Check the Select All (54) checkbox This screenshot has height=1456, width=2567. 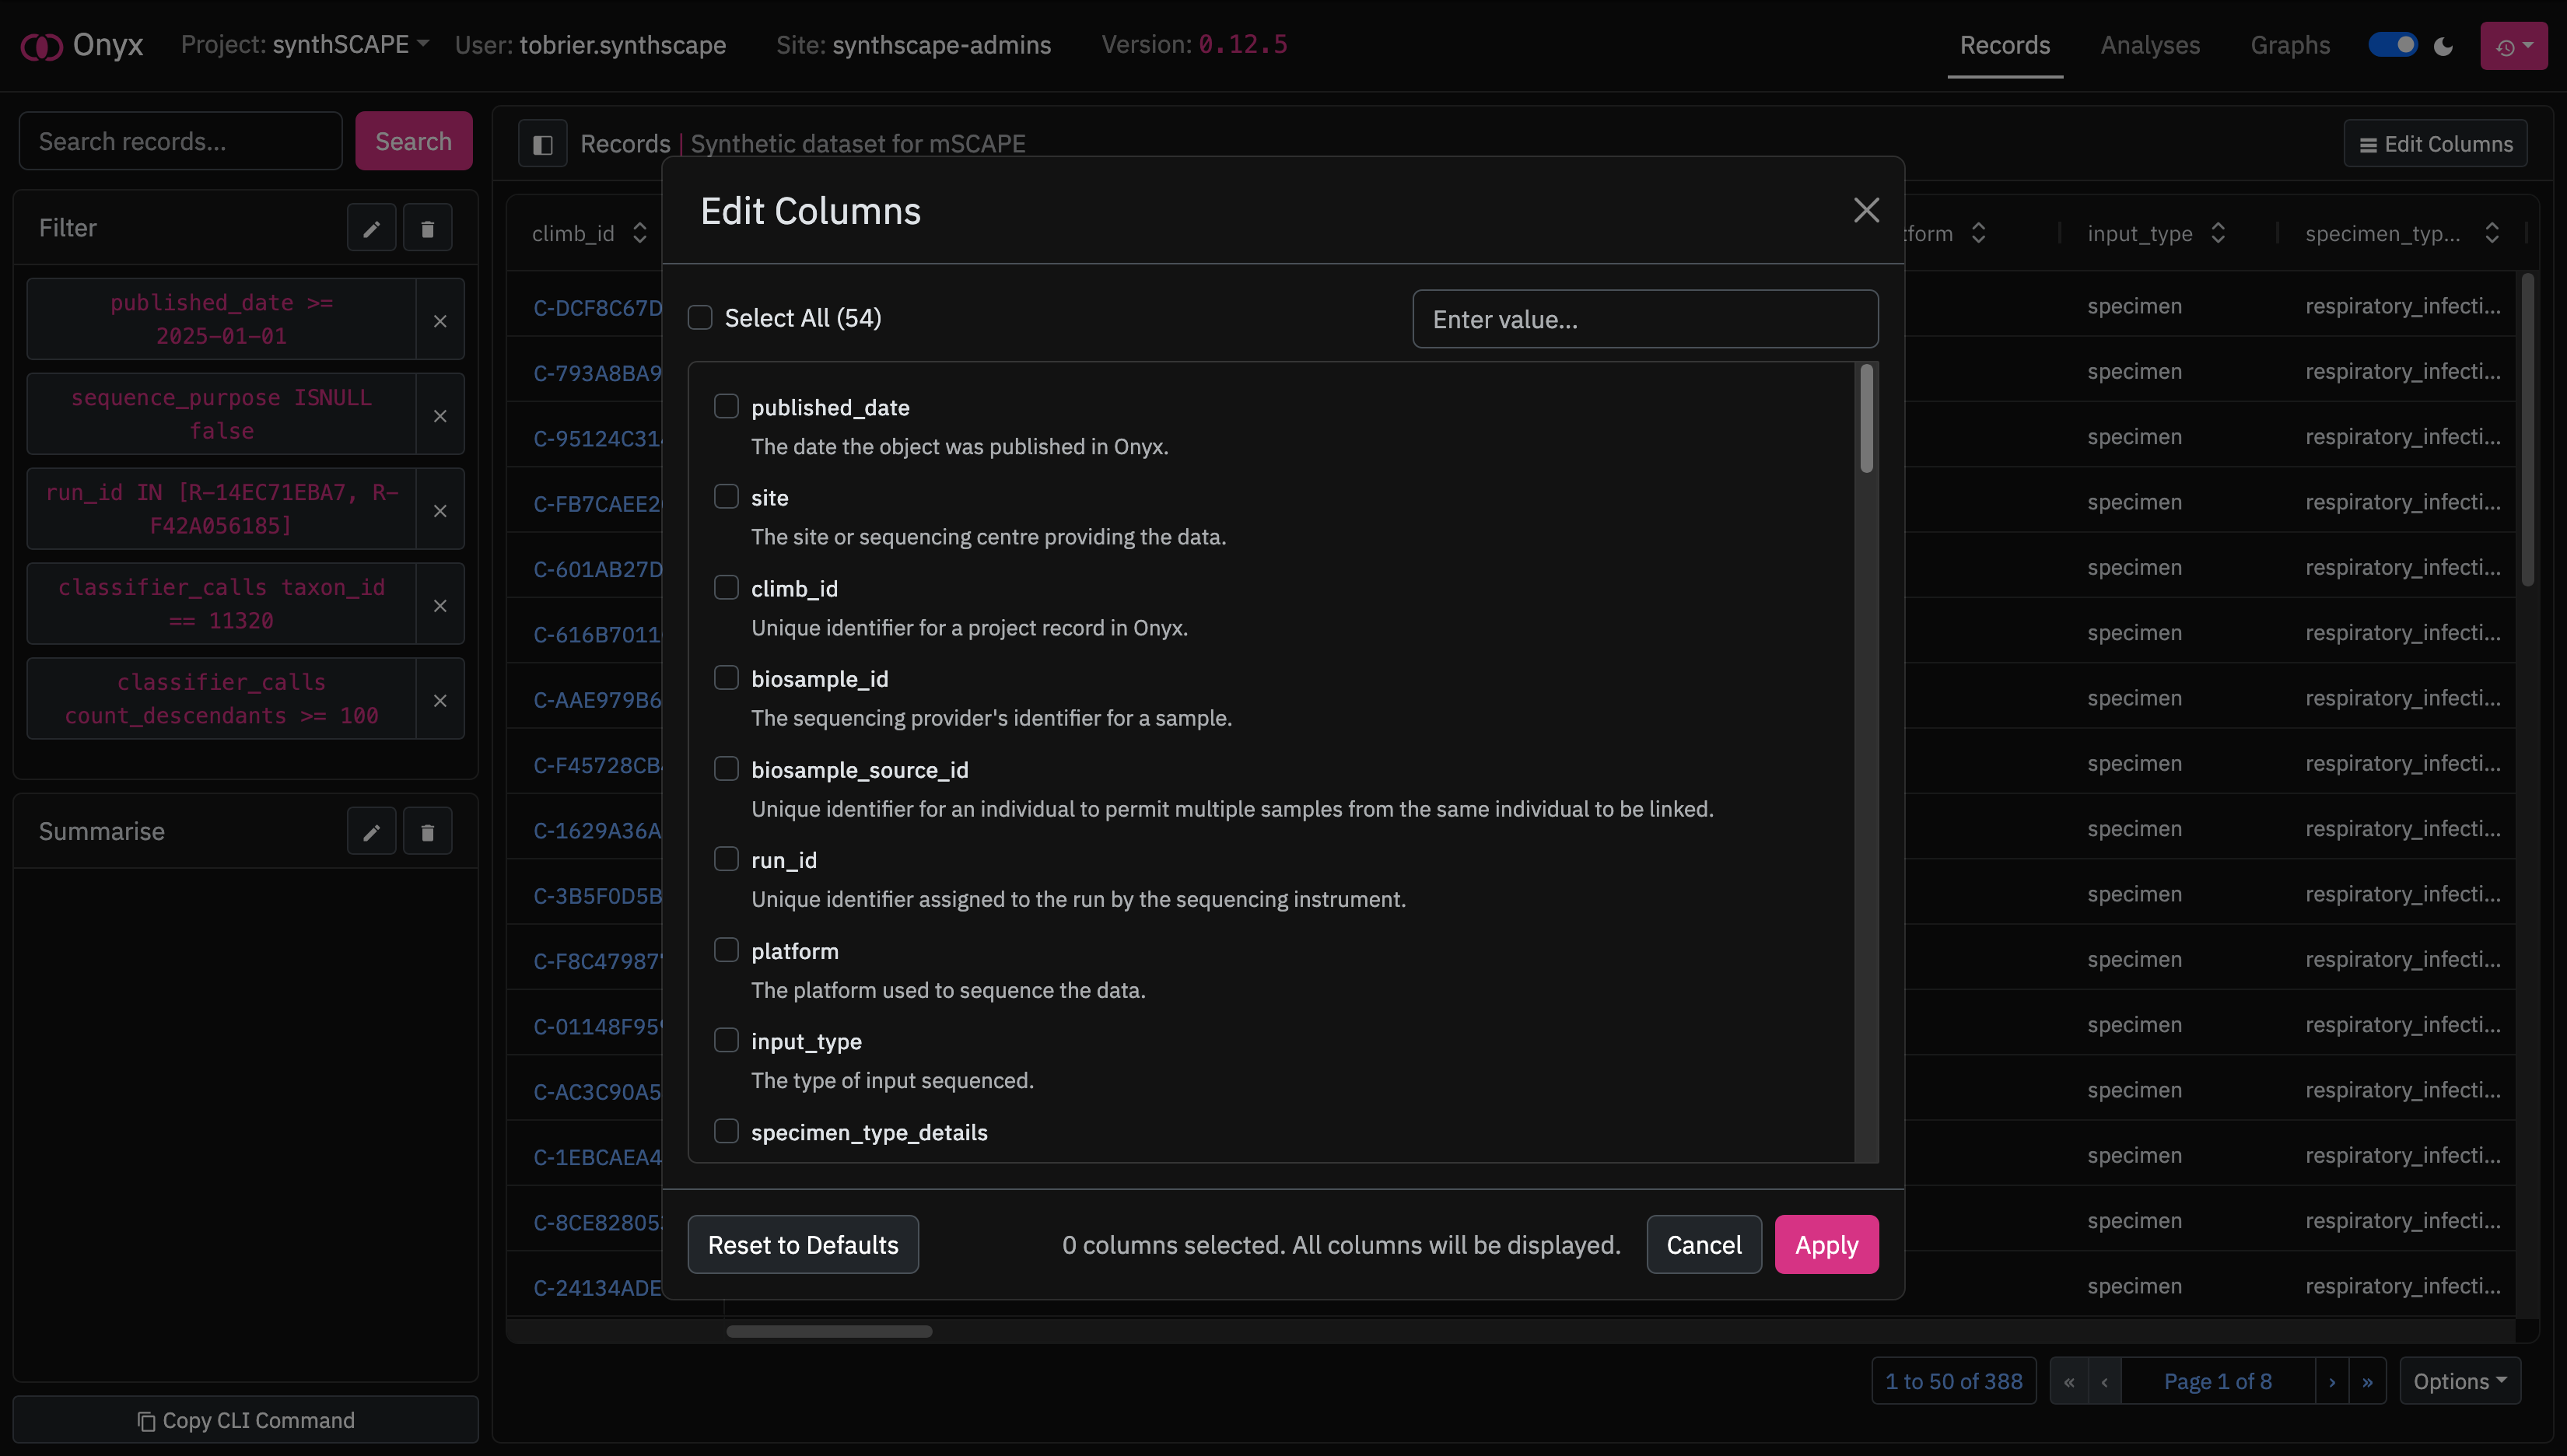[700, 318]
